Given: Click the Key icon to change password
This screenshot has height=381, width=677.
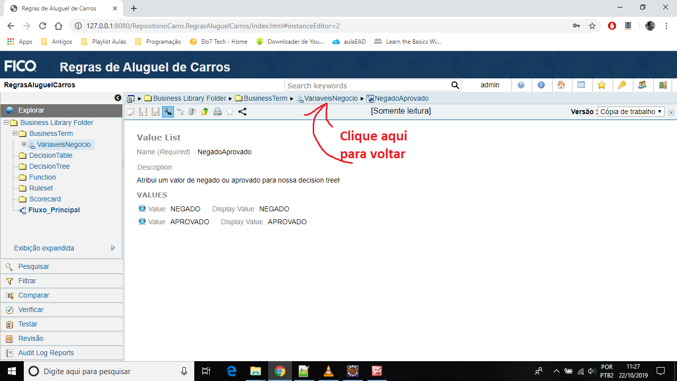Looking at the screenshot, I should point(622,85).
